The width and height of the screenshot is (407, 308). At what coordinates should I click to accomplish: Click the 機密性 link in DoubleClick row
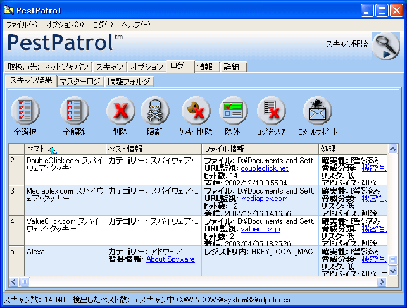pos(374,168)
